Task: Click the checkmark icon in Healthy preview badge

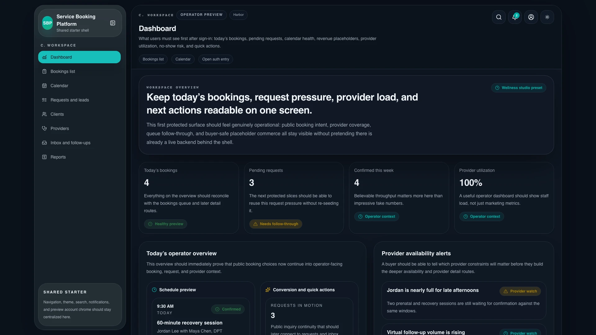Action: tap(150, 224)
